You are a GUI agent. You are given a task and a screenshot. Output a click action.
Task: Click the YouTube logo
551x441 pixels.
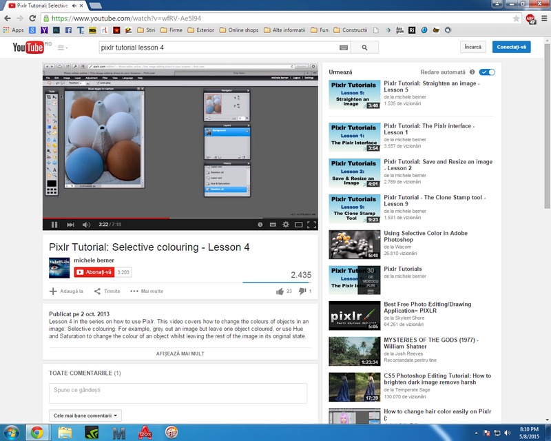[x=28, y=47]
